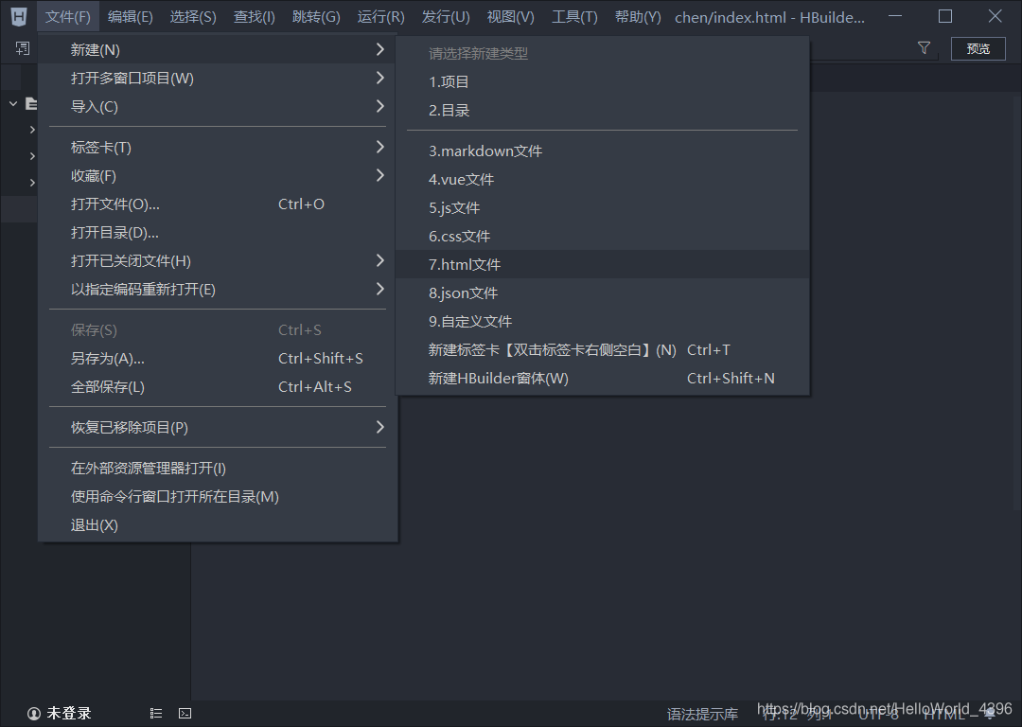The height and width of the screenshot is (727, 1022).
Task: Choose 8.json文件 in the new submenu
Action: [x=602, y=293]
